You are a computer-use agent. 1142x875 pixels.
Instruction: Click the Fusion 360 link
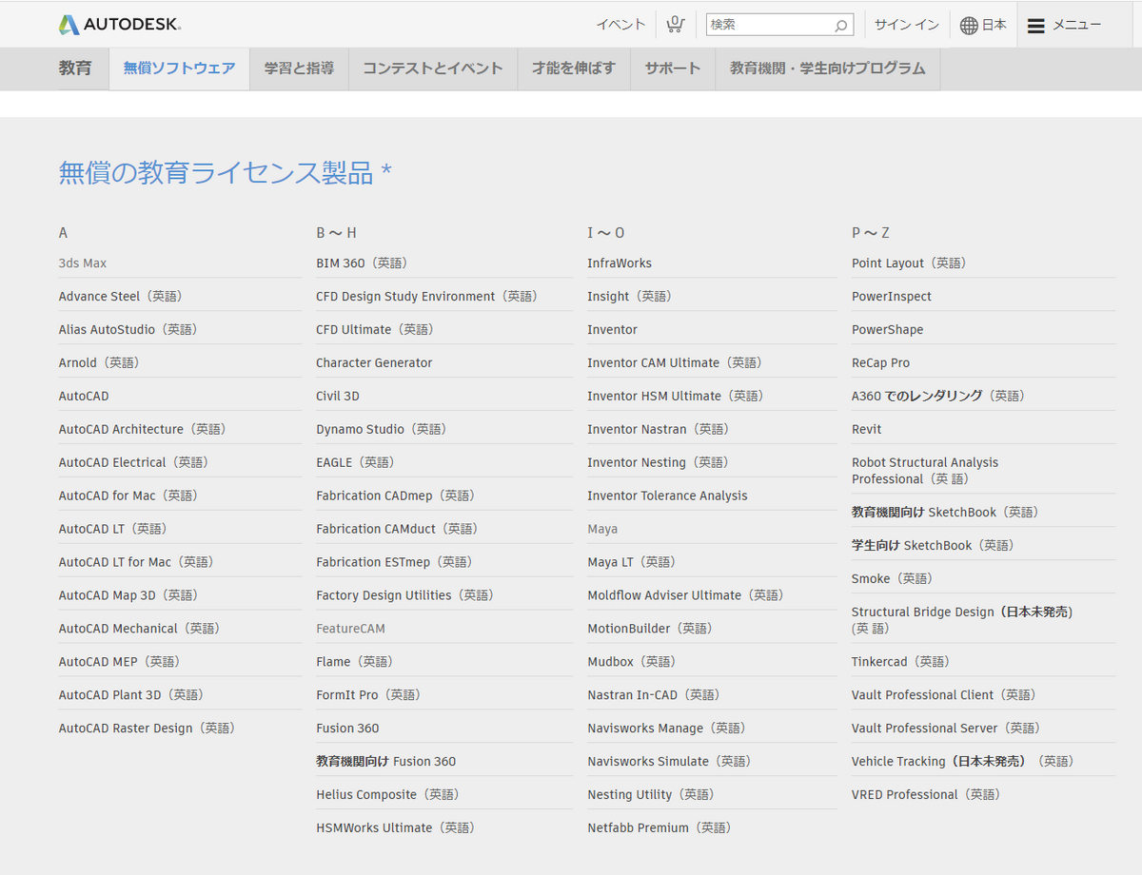[x=345, y=728]
